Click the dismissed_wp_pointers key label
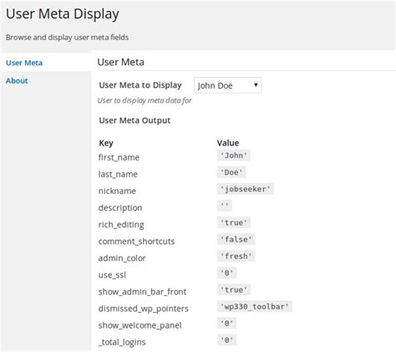The height and width of the screenshot is (352, 396). pos(144,309)
